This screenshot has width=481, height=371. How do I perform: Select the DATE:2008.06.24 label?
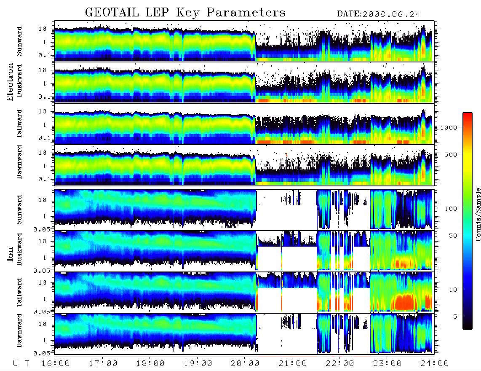[379, 14]
